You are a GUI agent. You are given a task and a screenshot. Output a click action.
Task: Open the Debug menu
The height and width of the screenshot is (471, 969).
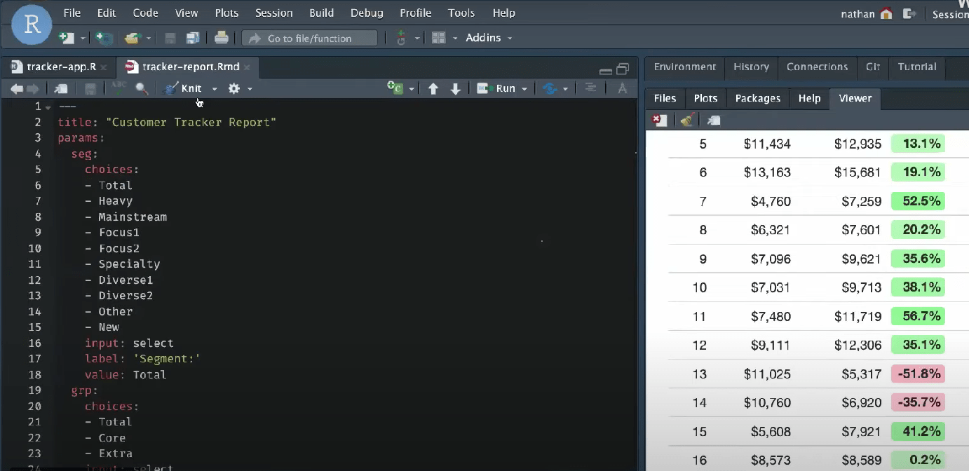pyautogui.click(x=367, y=13)
